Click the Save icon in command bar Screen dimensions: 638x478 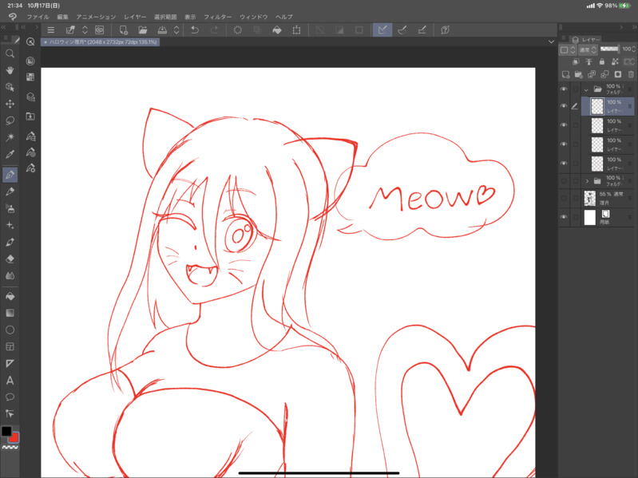pos(162,30)
